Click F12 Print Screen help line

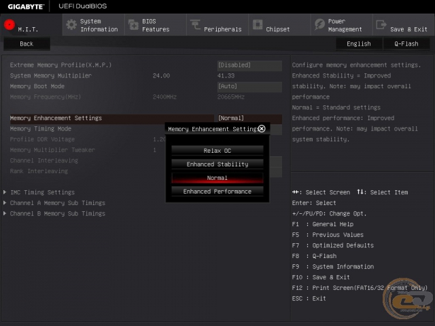coord(360,288)
